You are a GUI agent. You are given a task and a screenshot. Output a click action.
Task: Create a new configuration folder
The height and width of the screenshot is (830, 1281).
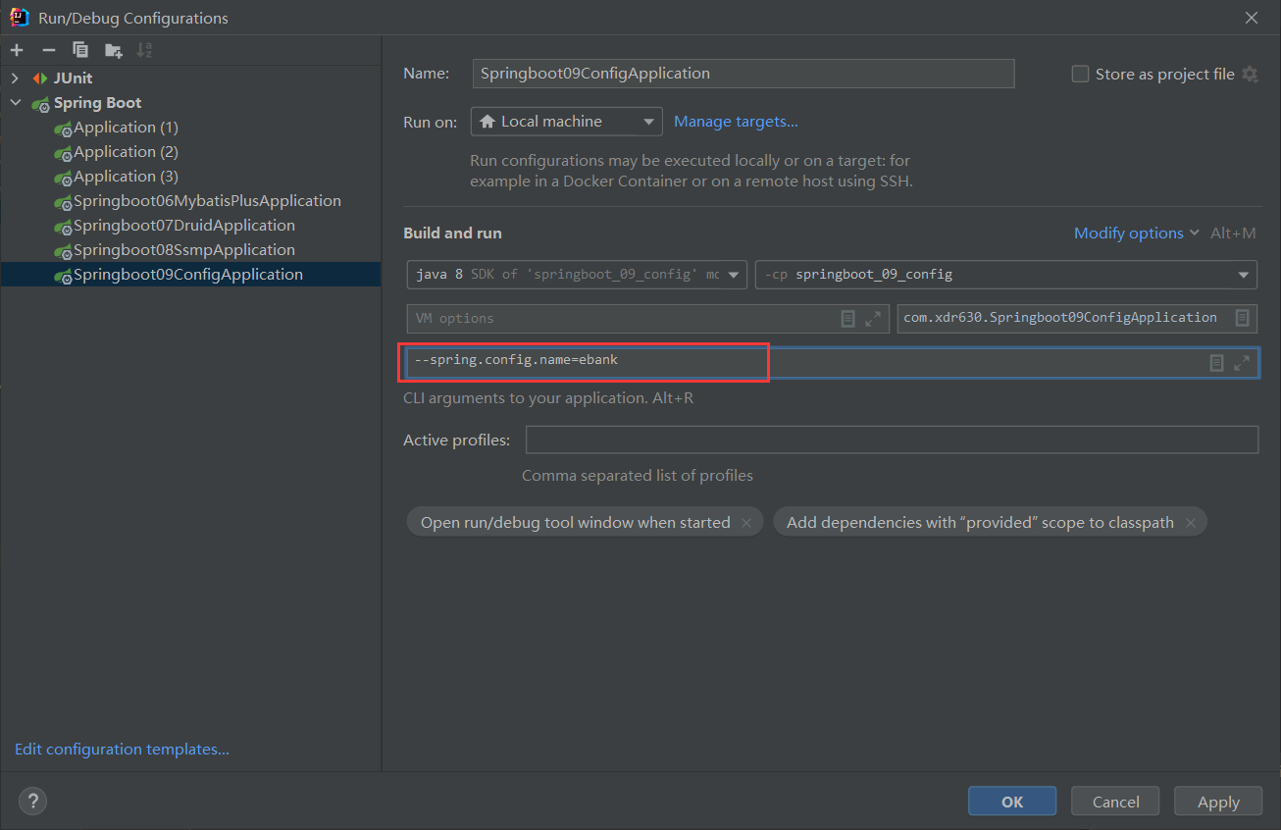(114, 50)
